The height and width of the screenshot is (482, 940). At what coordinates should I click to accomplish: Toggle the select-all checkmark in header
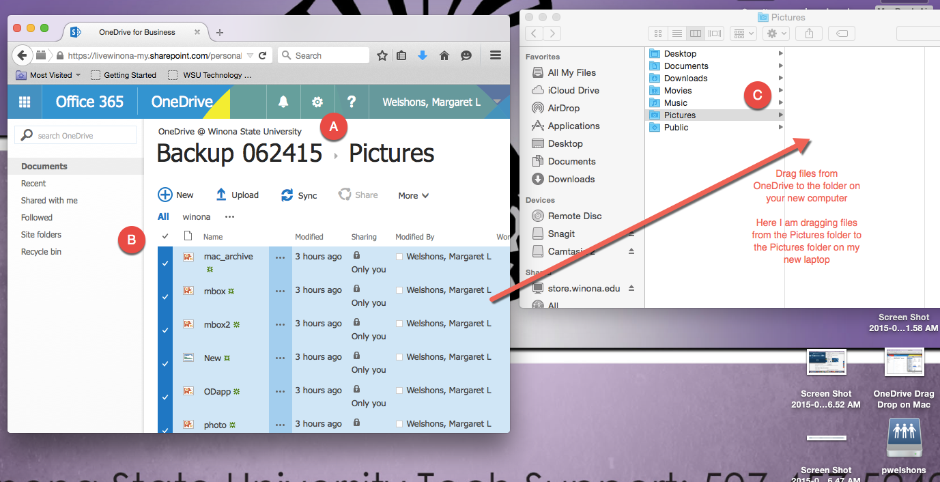click(x=165, y=236)
